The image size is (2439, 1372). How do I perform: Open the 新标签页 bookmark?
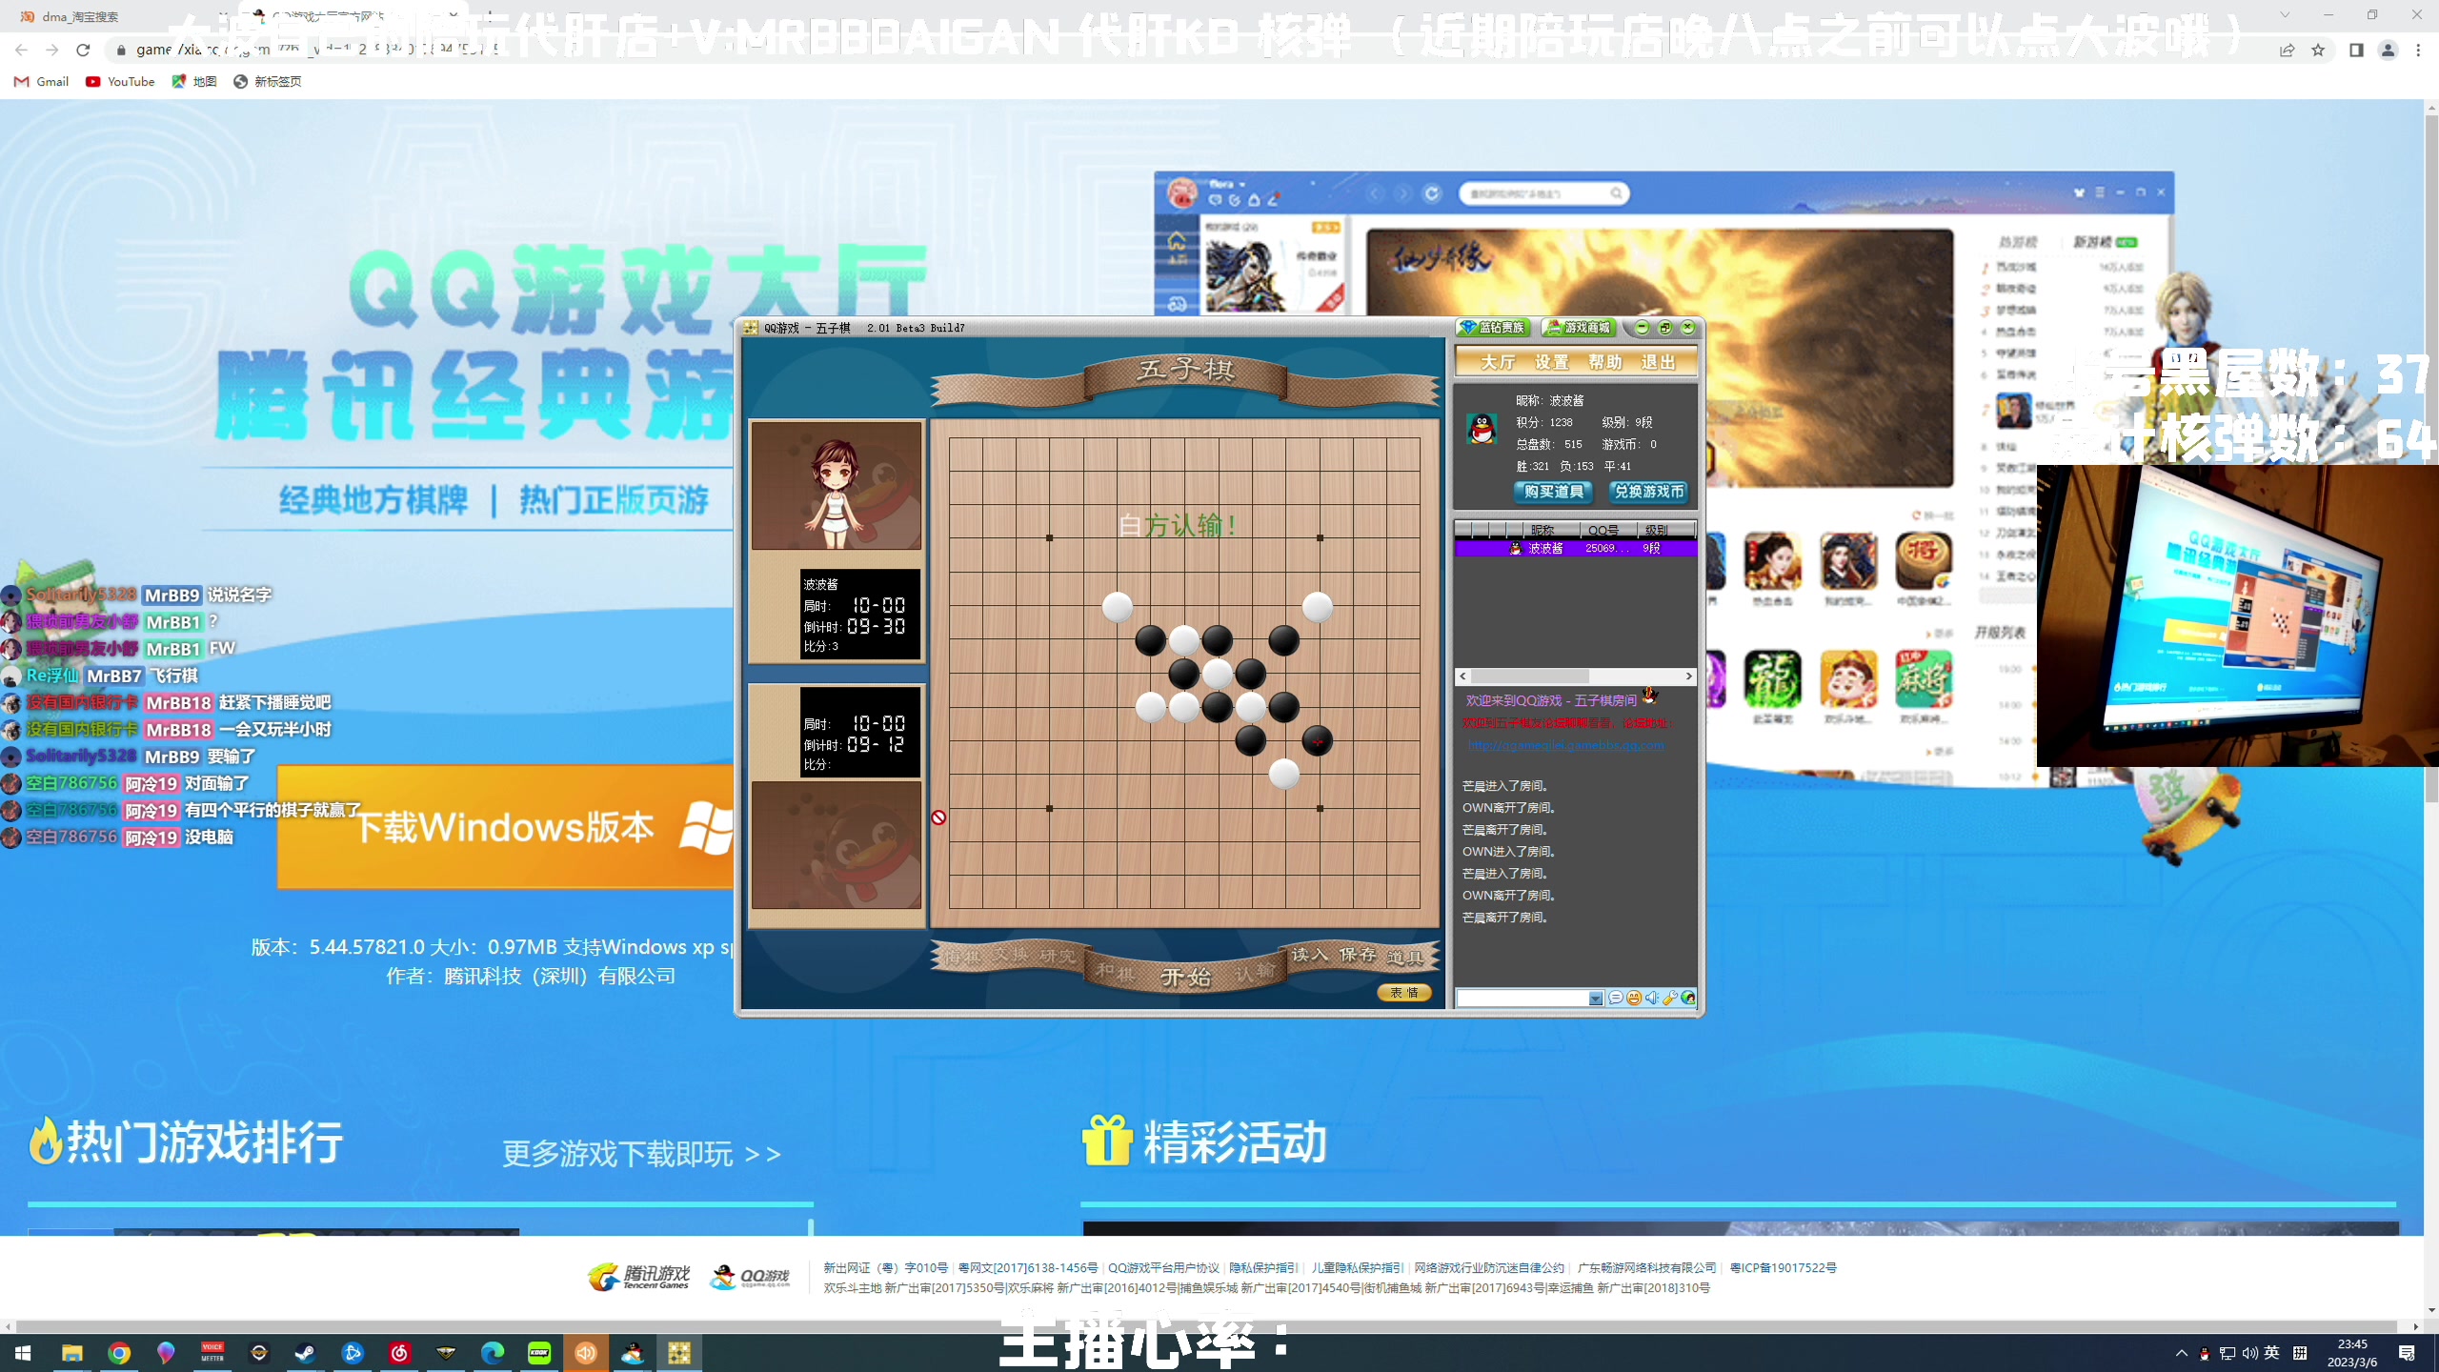[x=268, y=82]
